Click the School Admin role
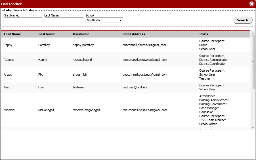Image resolution: width=256 pixels, height=160 pixels. click(208, 124)
